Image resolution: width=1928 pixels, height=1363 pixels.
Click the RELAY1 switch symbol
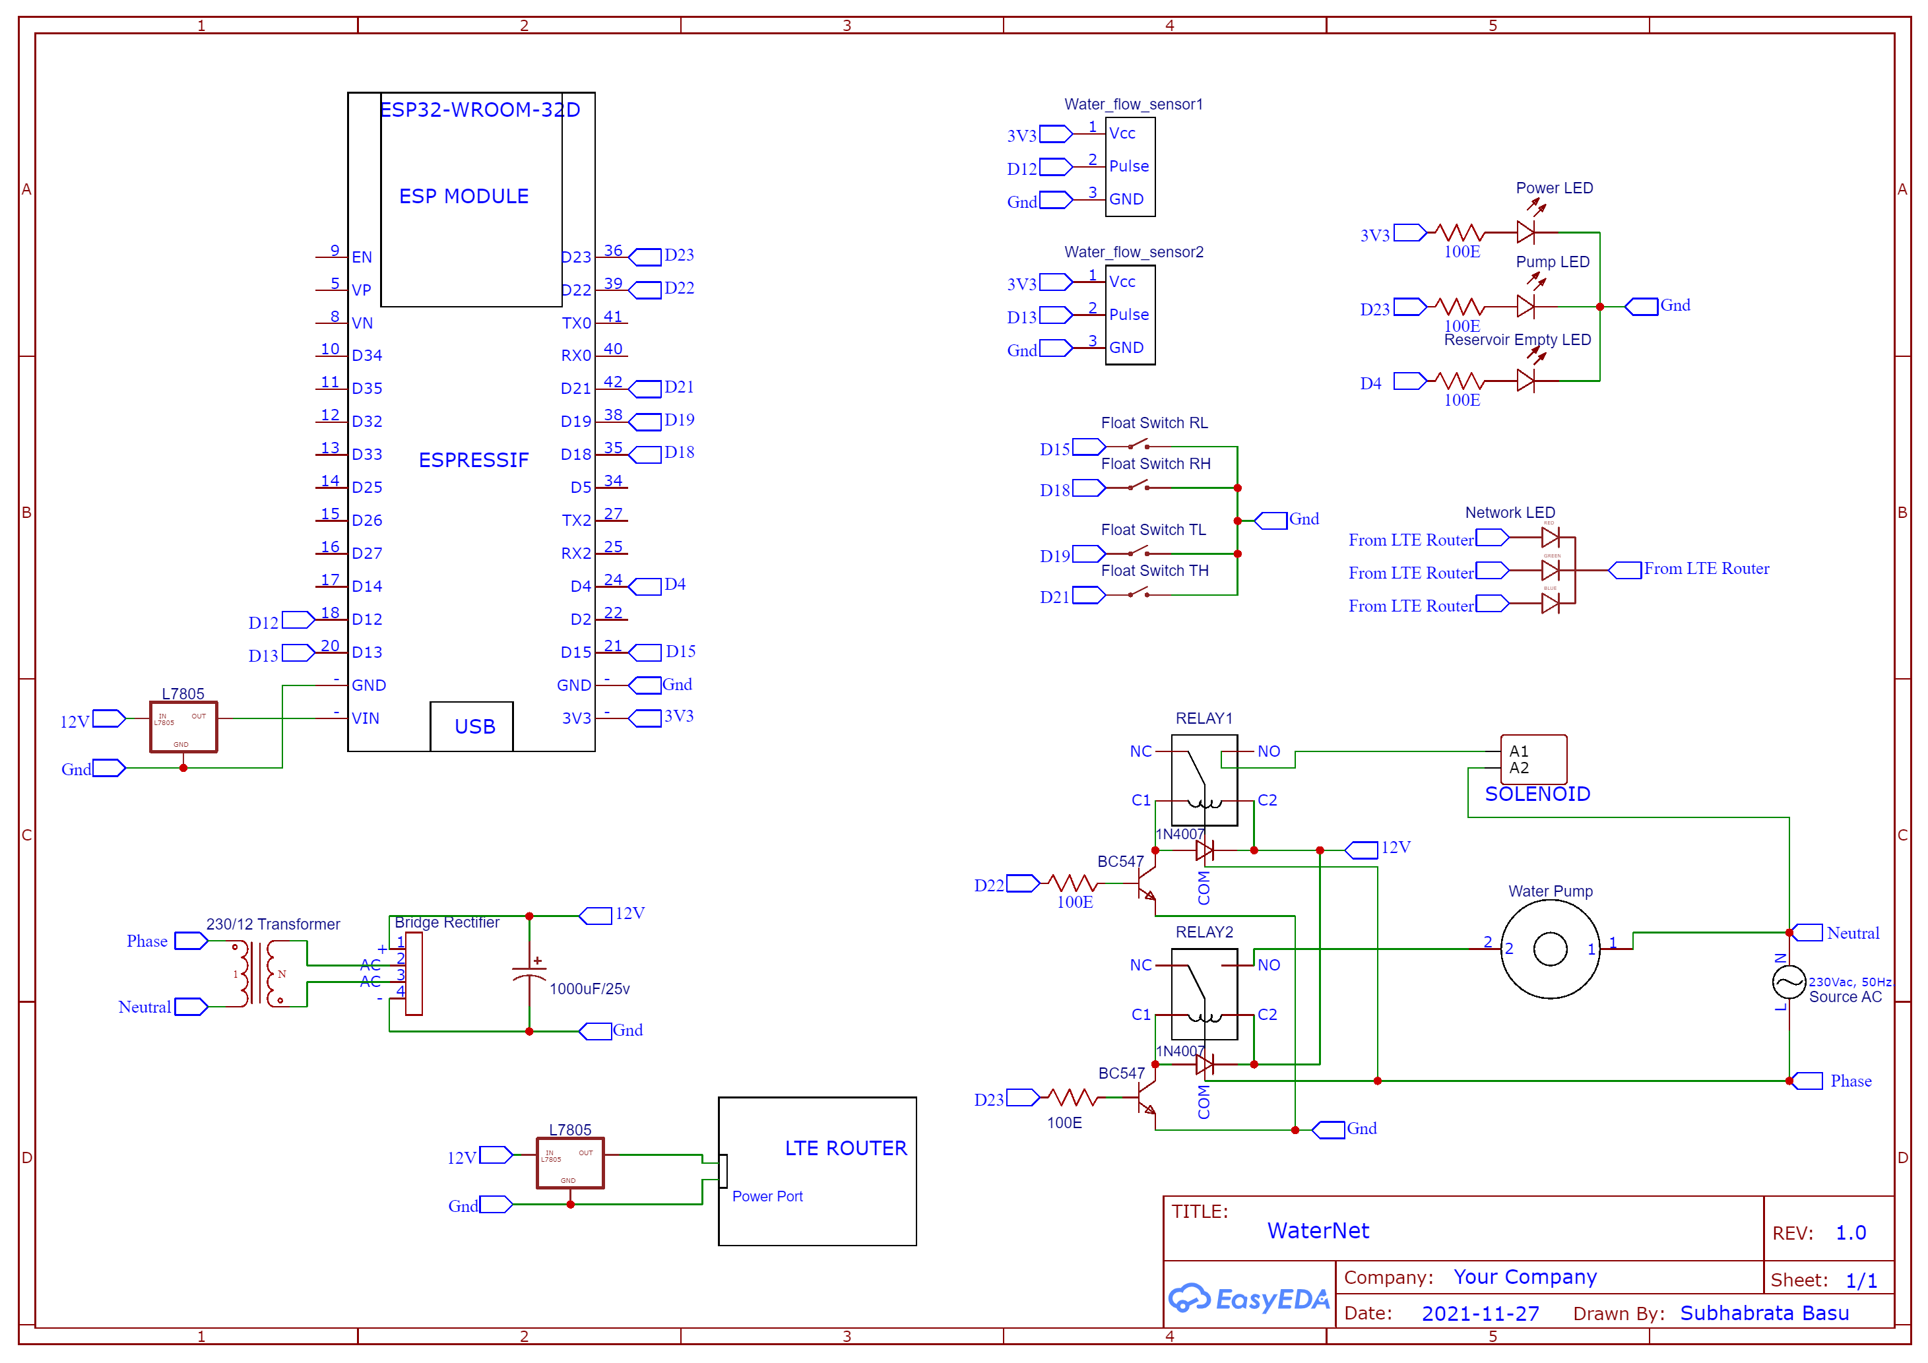[1204, 780]
